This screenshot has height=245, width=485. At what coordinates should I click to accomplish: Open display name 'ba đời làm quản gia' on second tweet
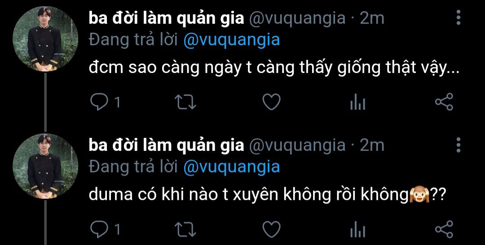tap(167, 145)
